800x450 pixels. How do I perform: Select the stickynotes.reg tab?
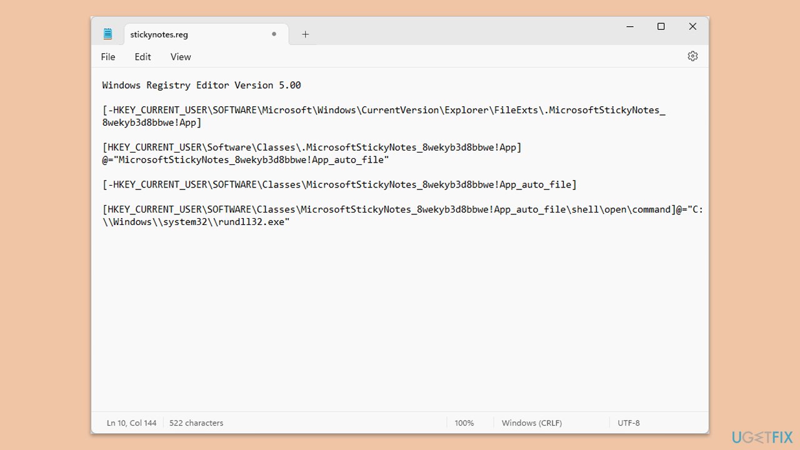point(206,34)
